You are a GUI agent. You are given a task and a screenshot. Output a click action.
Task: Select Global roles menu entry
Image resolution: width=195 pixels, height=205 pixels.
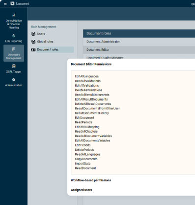(x=45, y=42)
